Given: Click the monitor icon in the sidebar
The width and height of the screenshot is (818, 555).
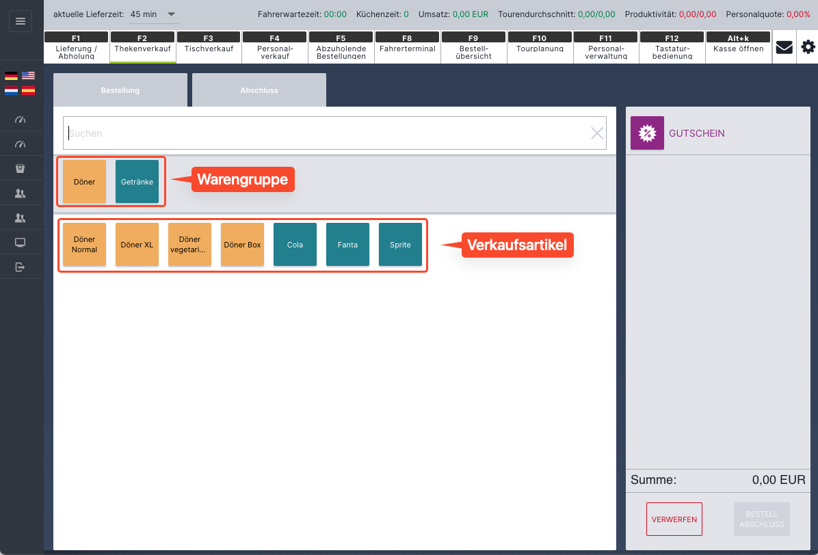Looking at the screenshot, I should 21,243.
